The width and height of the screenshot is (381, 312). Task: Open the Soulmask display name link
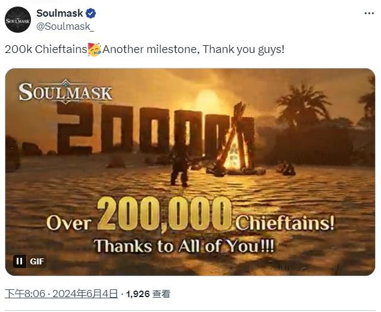(x=60, y=13)
